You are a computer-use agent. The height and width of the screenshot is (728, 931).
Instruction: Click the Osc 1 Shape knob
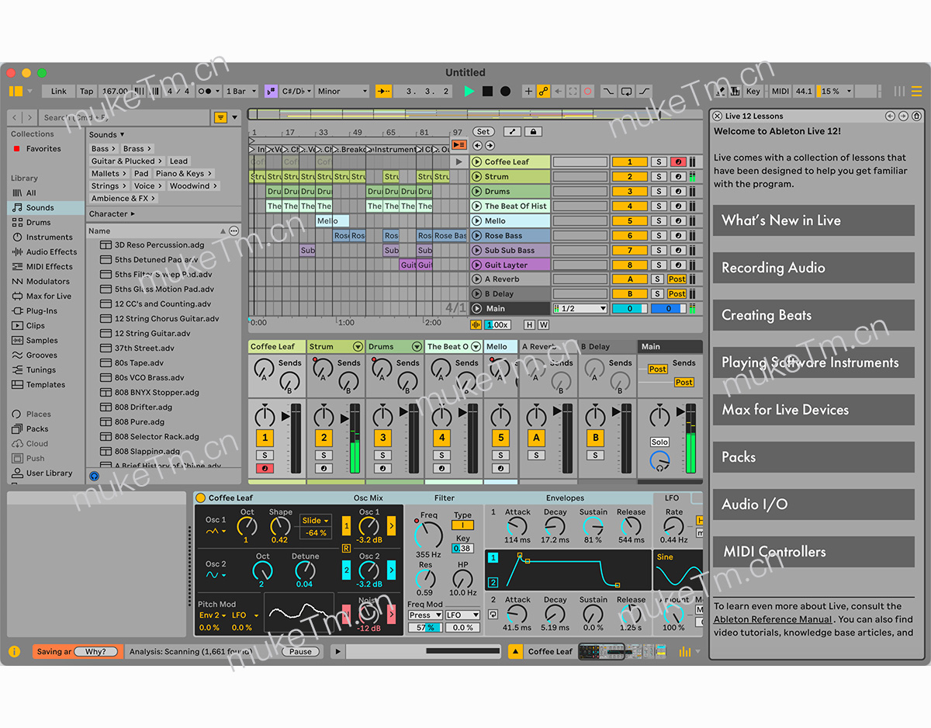coord(280,527)
